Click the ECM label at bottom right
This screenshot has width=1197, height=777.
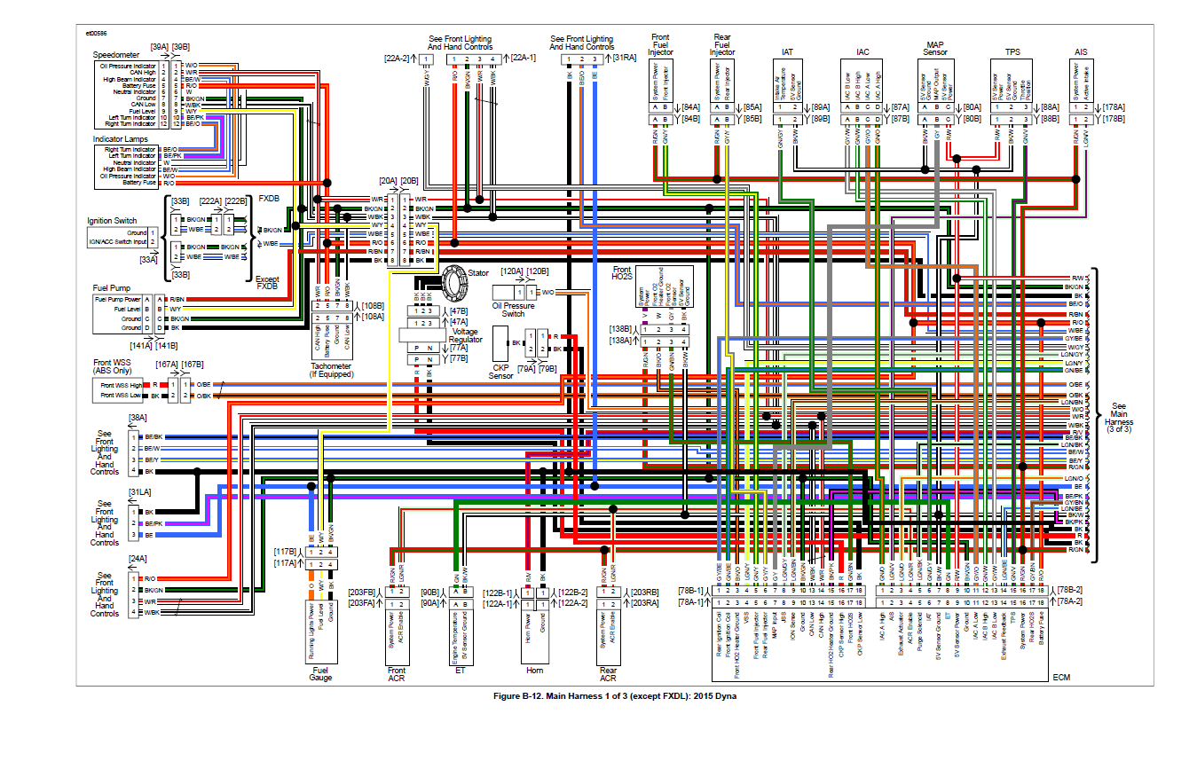tap(1061, 677)
